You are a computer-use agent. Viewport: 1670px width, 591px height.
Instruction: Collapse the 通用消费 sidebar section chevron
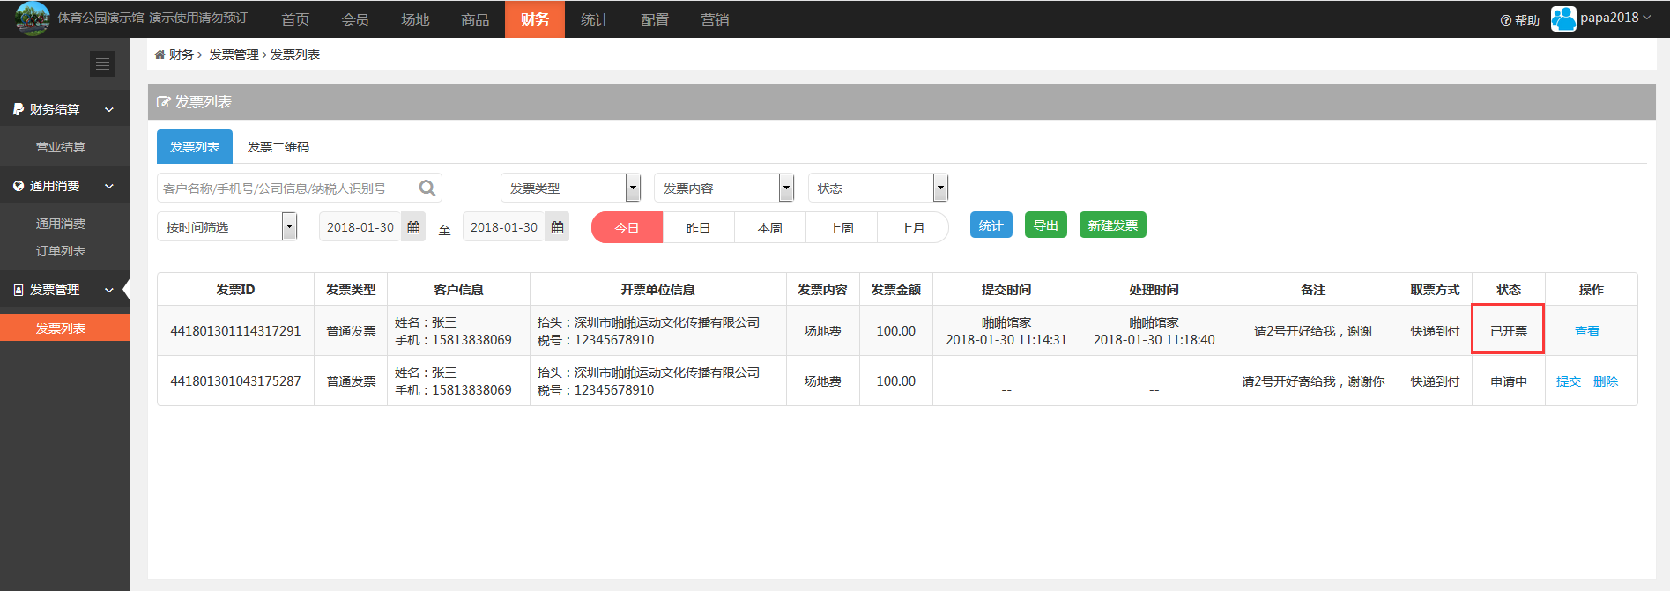click(x=109, y=186)
